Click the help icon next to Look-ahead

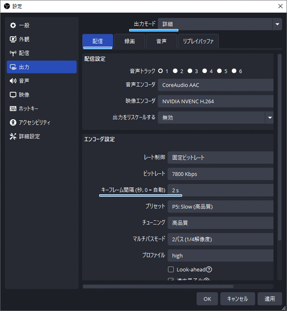tap(209, 270)
